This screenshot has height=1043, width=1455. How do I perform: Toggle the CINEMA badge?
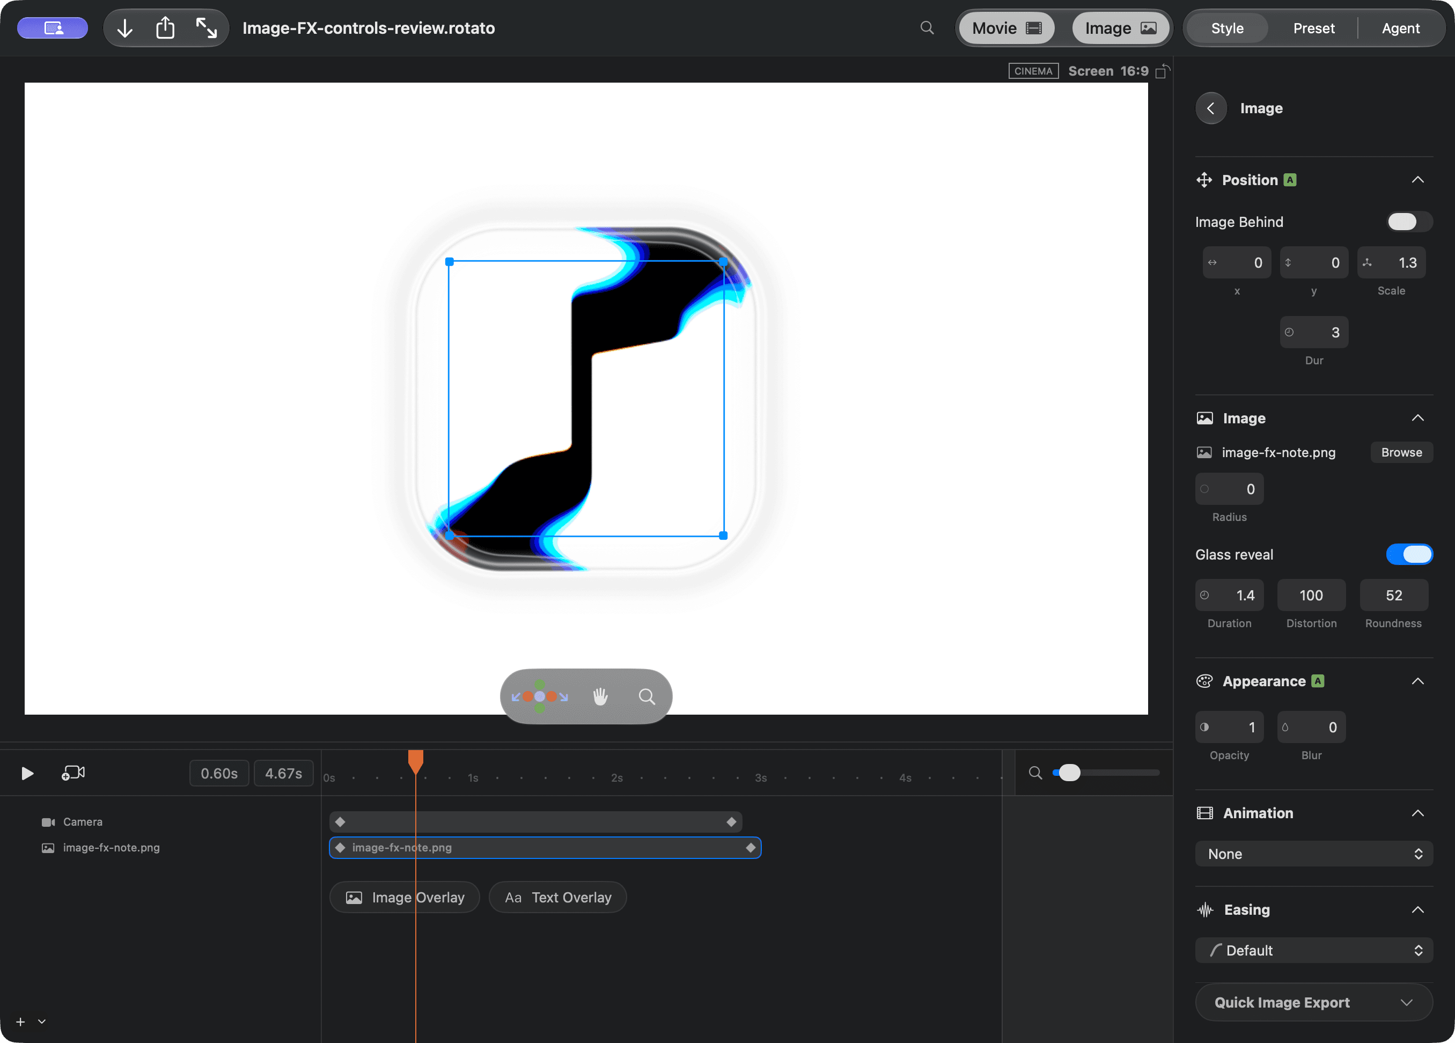tap(1033, 71)
